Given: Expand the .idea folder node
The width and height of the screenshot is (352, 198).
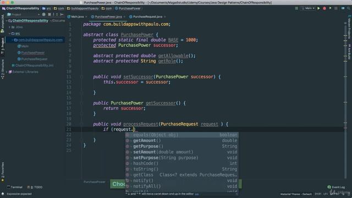Looking at the screenshot, I should (10, 27).
